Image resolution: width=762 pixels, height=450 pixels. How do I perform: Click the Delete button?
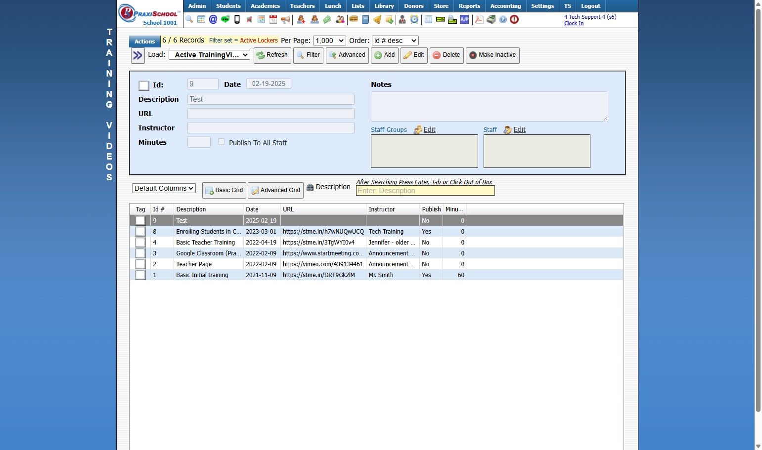pyautogui.click(x=447, y=55)
